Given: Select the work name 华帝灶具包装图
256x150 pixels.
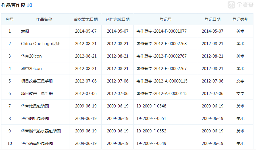Looking at the screenshot, I should [35, 106].
